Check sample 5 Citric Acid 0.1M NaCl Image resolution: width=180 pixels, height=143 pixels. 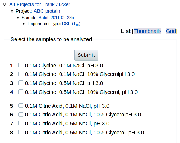point(21,106)
